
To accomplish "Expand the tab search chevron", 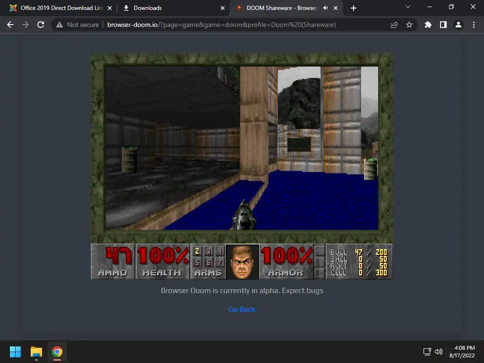I will [408, 7].
